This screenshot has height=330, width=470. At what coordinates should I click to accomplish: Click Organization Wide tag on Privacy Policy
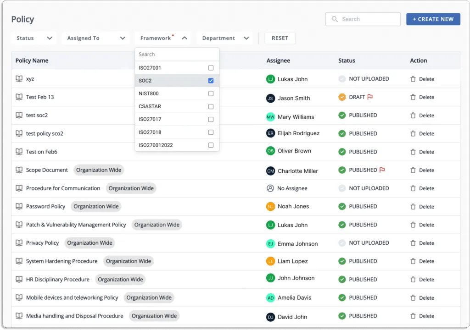(90, 243)
